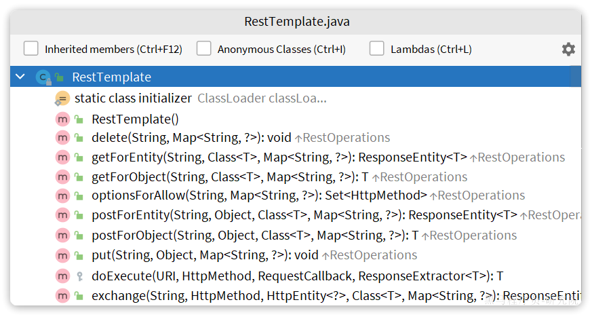Click RestOperations link next to delete
Screen dimensions: 592x317
[346, 138]
